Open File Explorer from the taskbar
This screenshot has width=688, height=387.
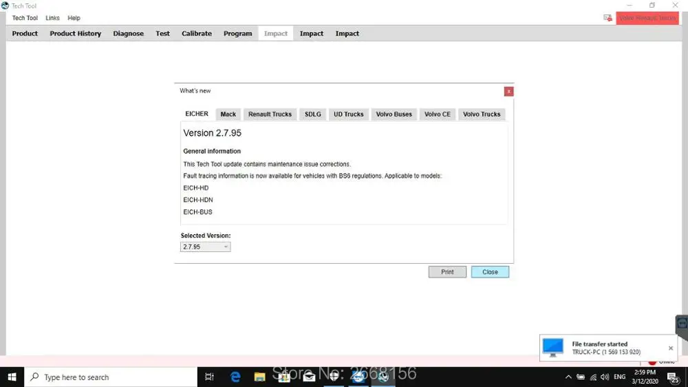click(260, 377)
